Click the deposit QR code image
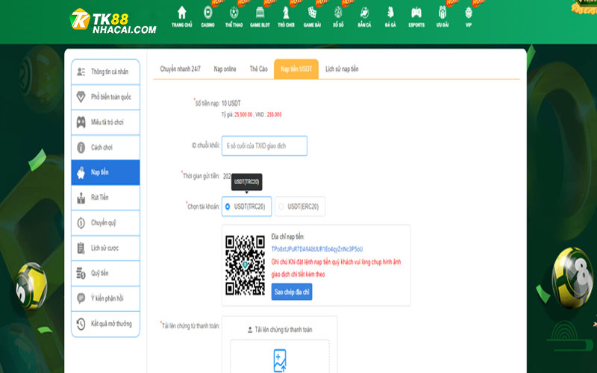Screen dimensions: 597x373 pos(246,266)
